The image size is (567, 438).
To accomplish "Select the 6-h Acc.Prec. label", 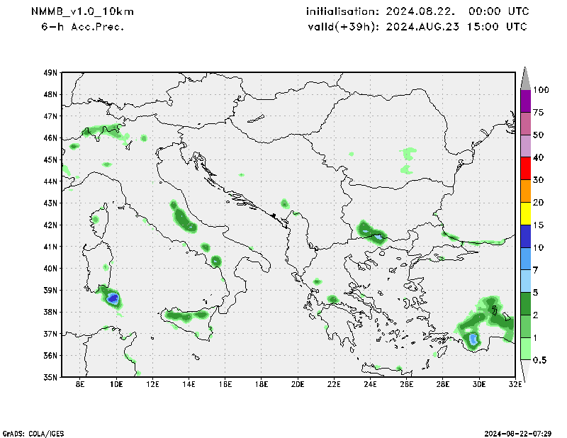I will (x=82, y=27).
